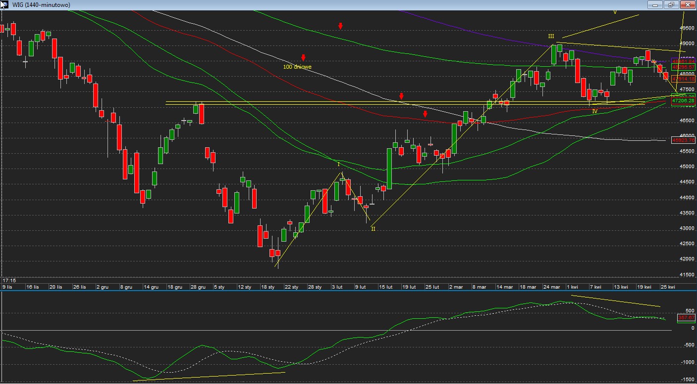The image size is (697, 384).
Task: Select the red arrow above '100 dniowe'
Action: pos(303,58)
